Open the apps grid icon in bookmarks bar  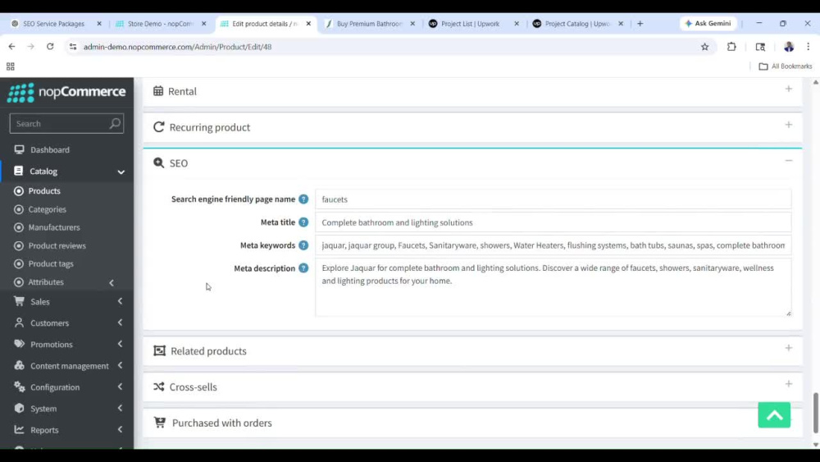(11, 66)
